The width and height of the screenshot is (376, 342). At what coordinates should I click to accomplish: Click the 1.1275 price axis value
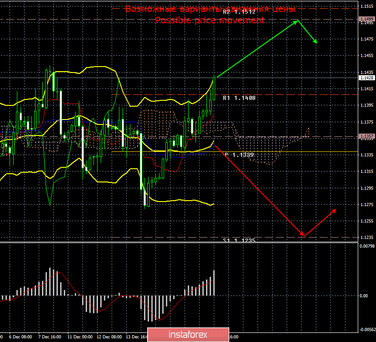(367, 205)
